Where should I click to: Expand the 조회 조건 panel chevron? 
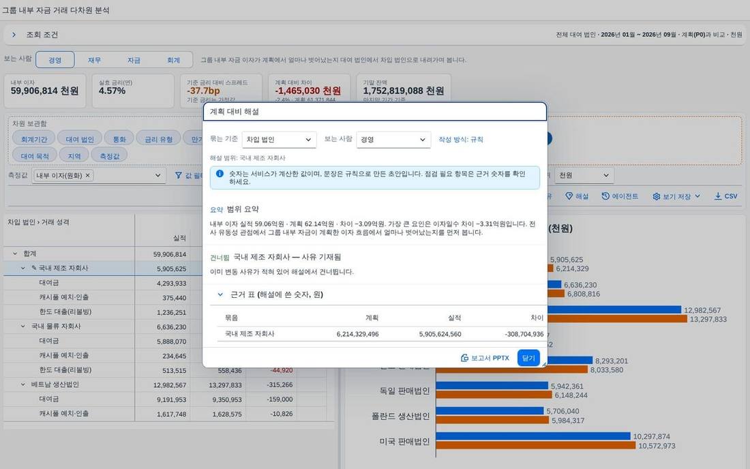(14, 34)
